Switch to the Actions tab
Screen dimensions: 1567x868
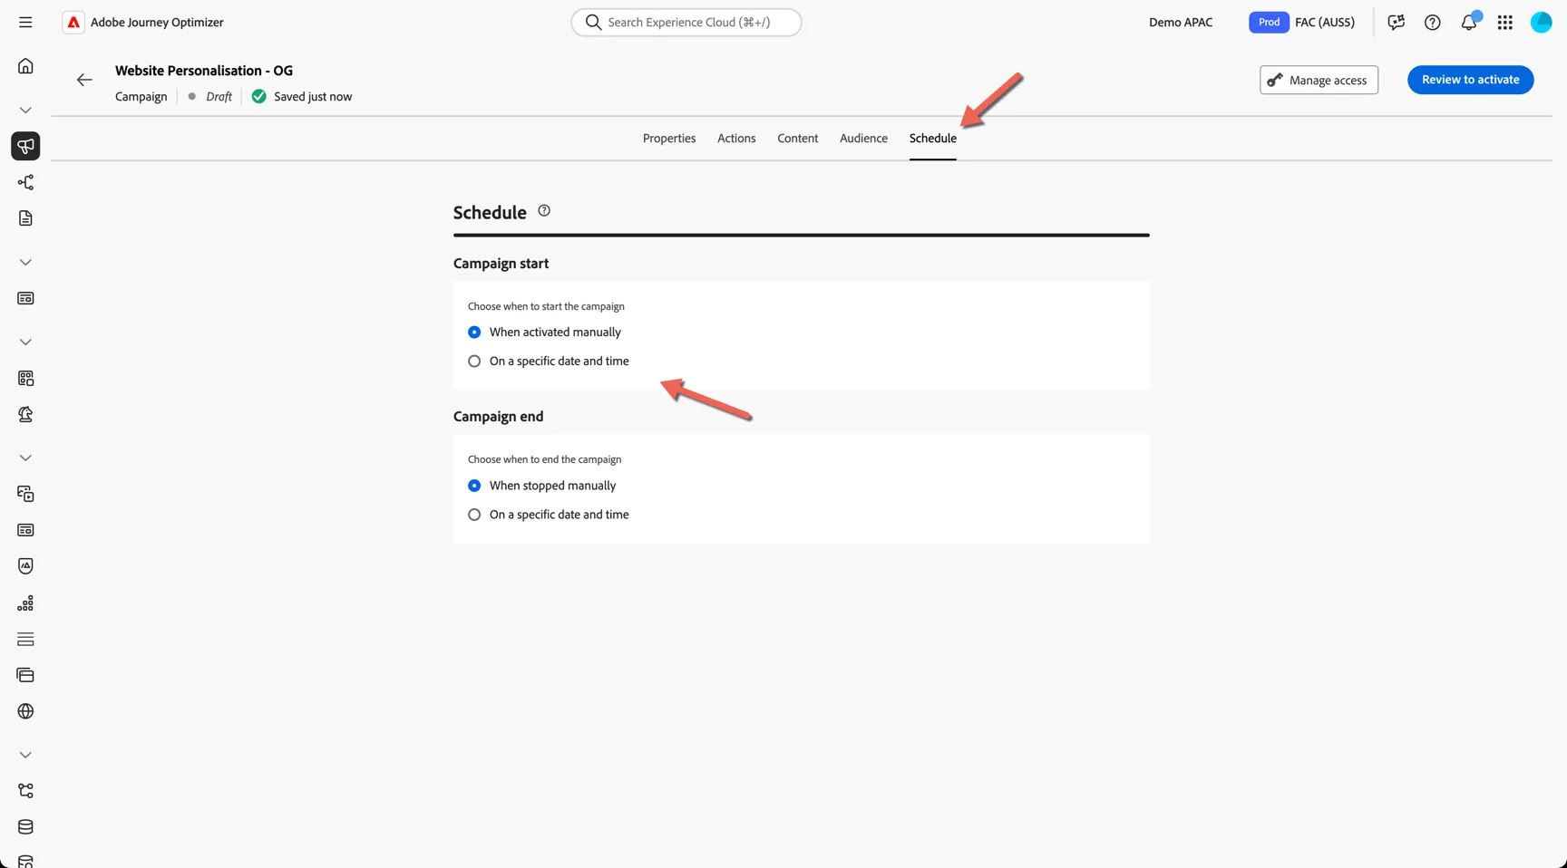click(736, 139)
